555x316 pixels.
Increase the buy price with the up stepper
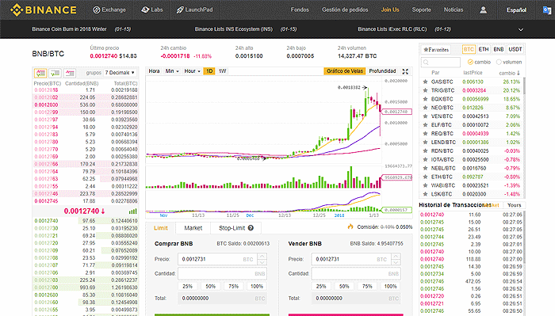262,256
